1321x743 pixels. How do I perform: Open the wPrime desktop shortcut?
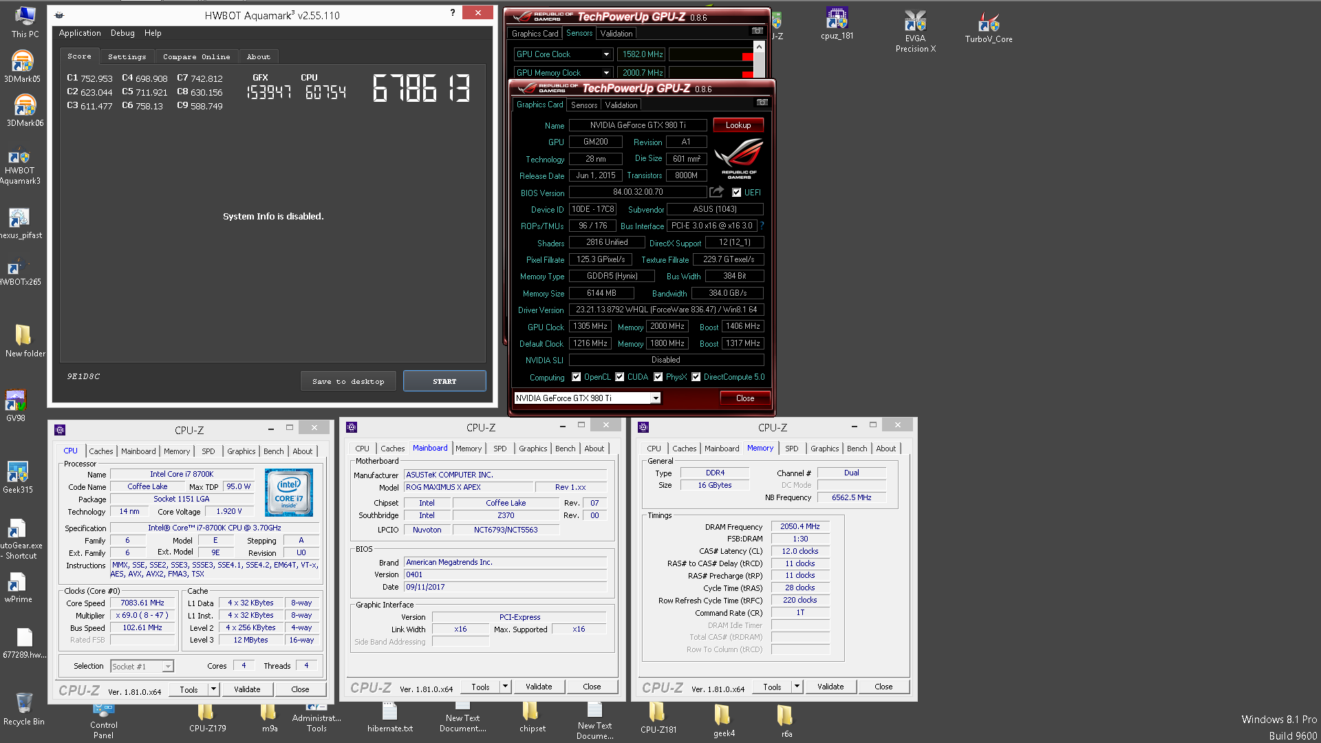pos(18,588)
